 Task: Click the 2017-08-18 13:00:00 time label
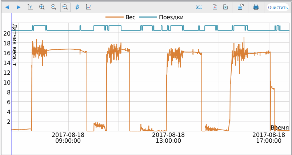pos(168,138)
